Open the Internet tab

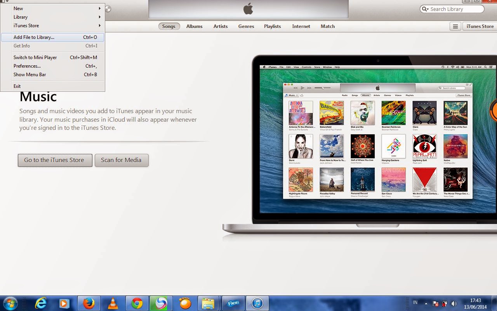tap(301, 26)
